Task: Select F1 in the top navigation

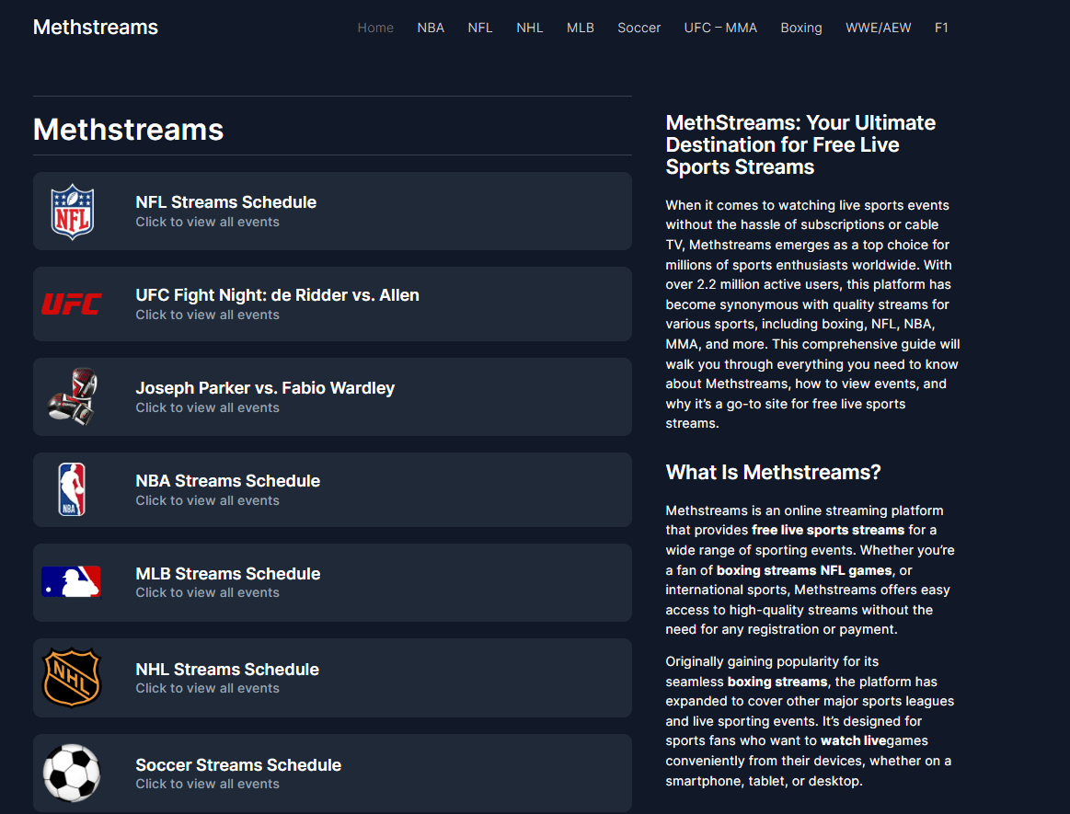Action: coord(941,28)
